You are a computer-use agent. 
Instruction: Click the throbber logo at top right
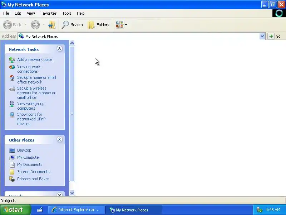pos(279,13)
